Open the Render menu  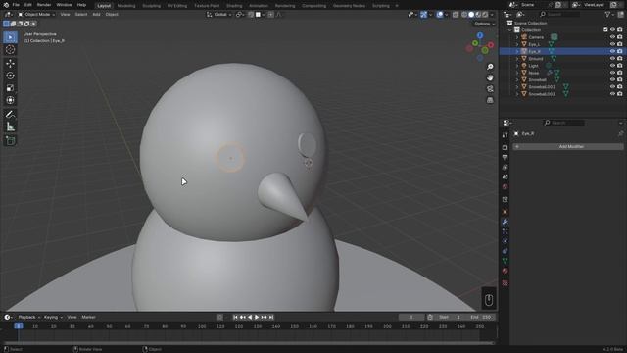44,5
